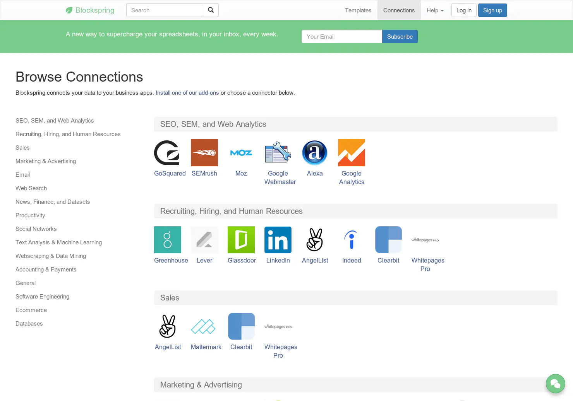Click the Sign up button
Viewport: 573px width, 401px height.
click(x=492, y=10)
